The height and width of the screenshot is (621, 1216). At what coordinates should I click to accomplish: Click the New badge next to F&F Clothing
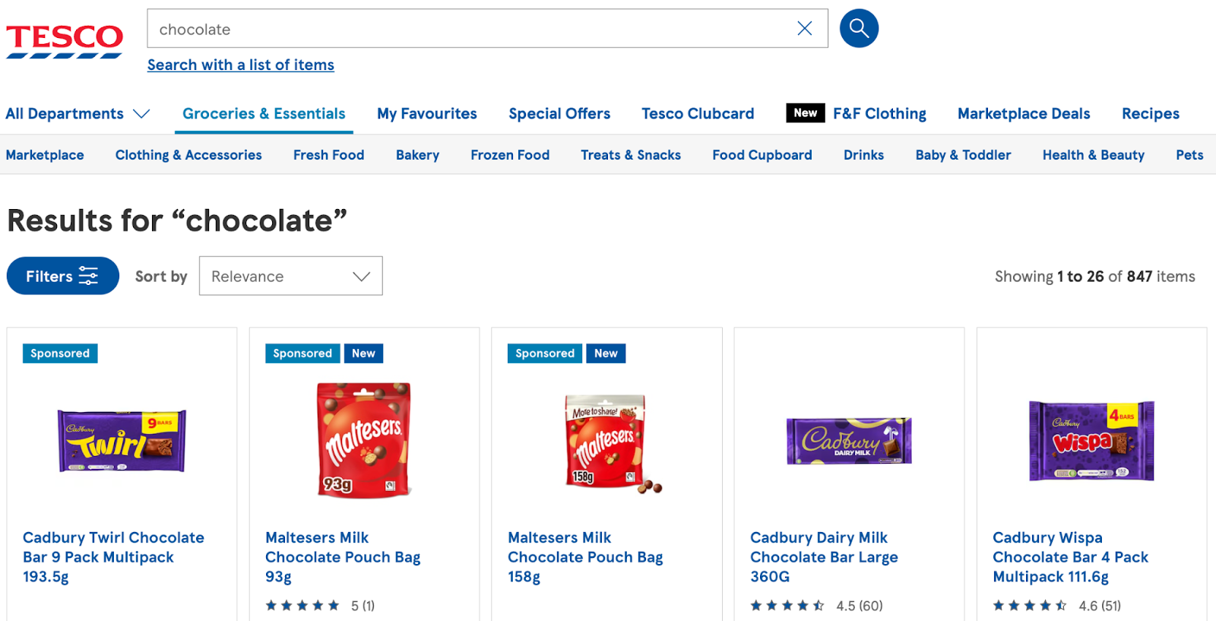click(805, 112)
